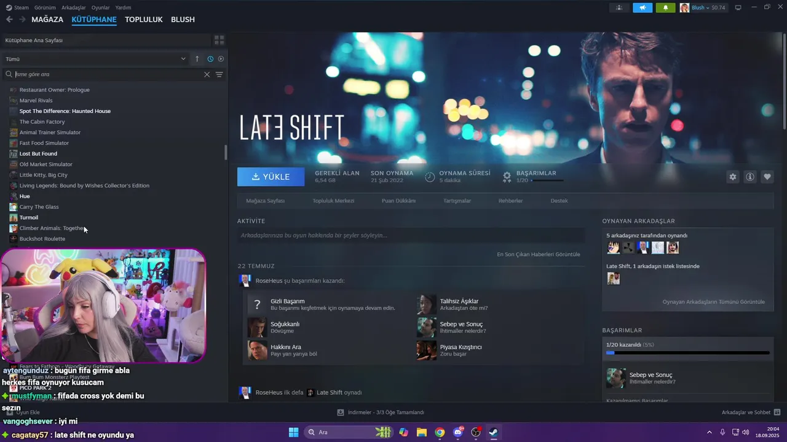Open the friends icon in Steam title bar

619,8
